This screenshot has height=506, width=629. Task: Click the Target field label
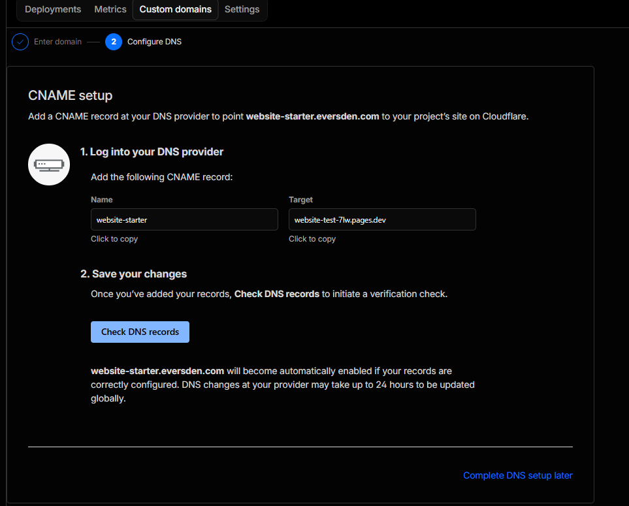[300, 200]
